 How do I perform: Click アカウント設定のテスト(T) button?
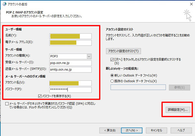click(x=123, y=51)
